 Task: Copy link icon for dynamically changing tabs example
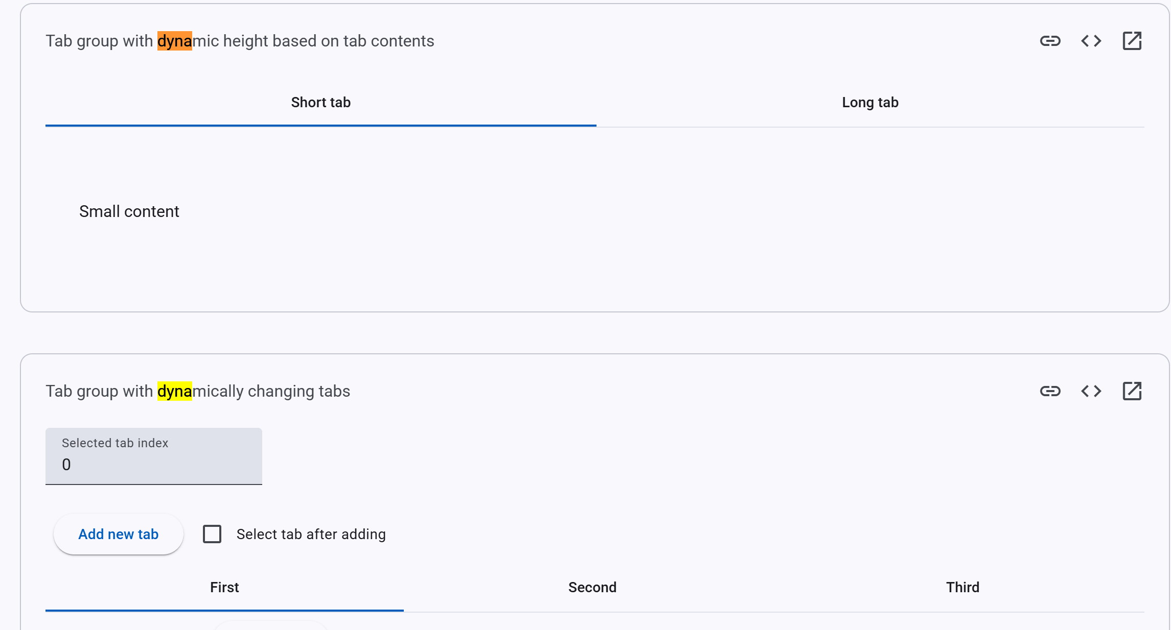(1050, 391)
